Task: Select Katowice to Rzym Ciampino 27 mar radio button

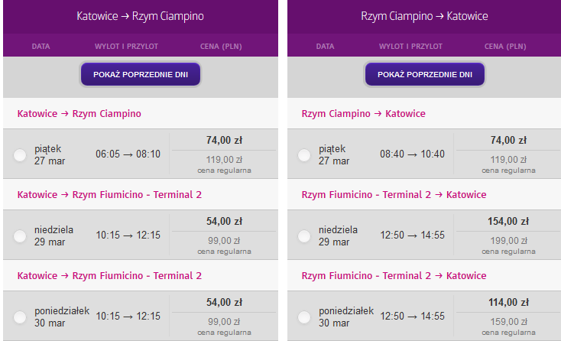Action: point(20,155)
